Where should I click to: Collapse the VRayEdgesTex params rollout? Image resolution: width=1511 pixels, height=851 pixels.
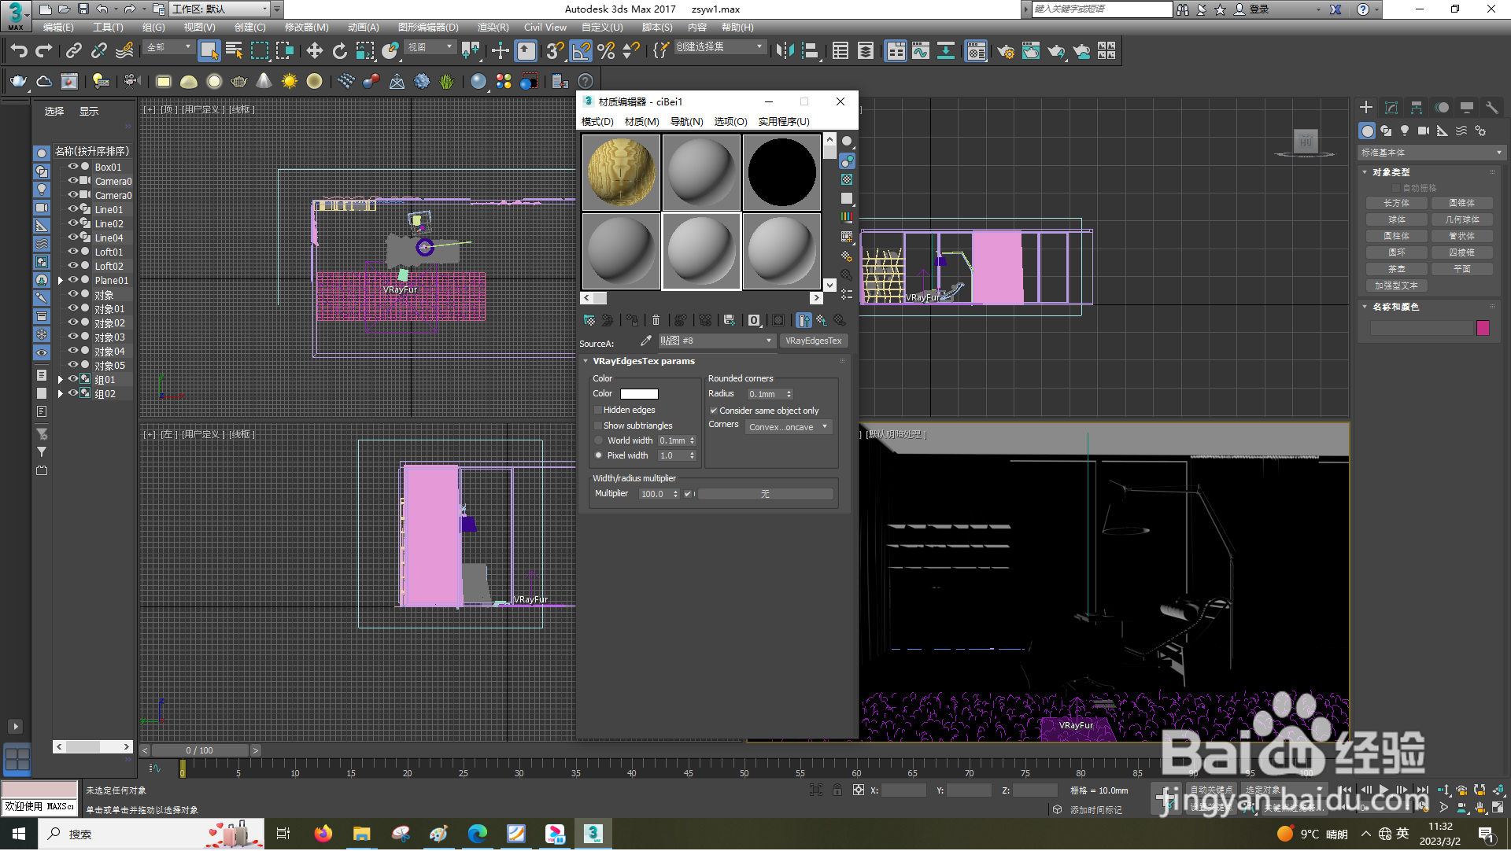(586, 361)
